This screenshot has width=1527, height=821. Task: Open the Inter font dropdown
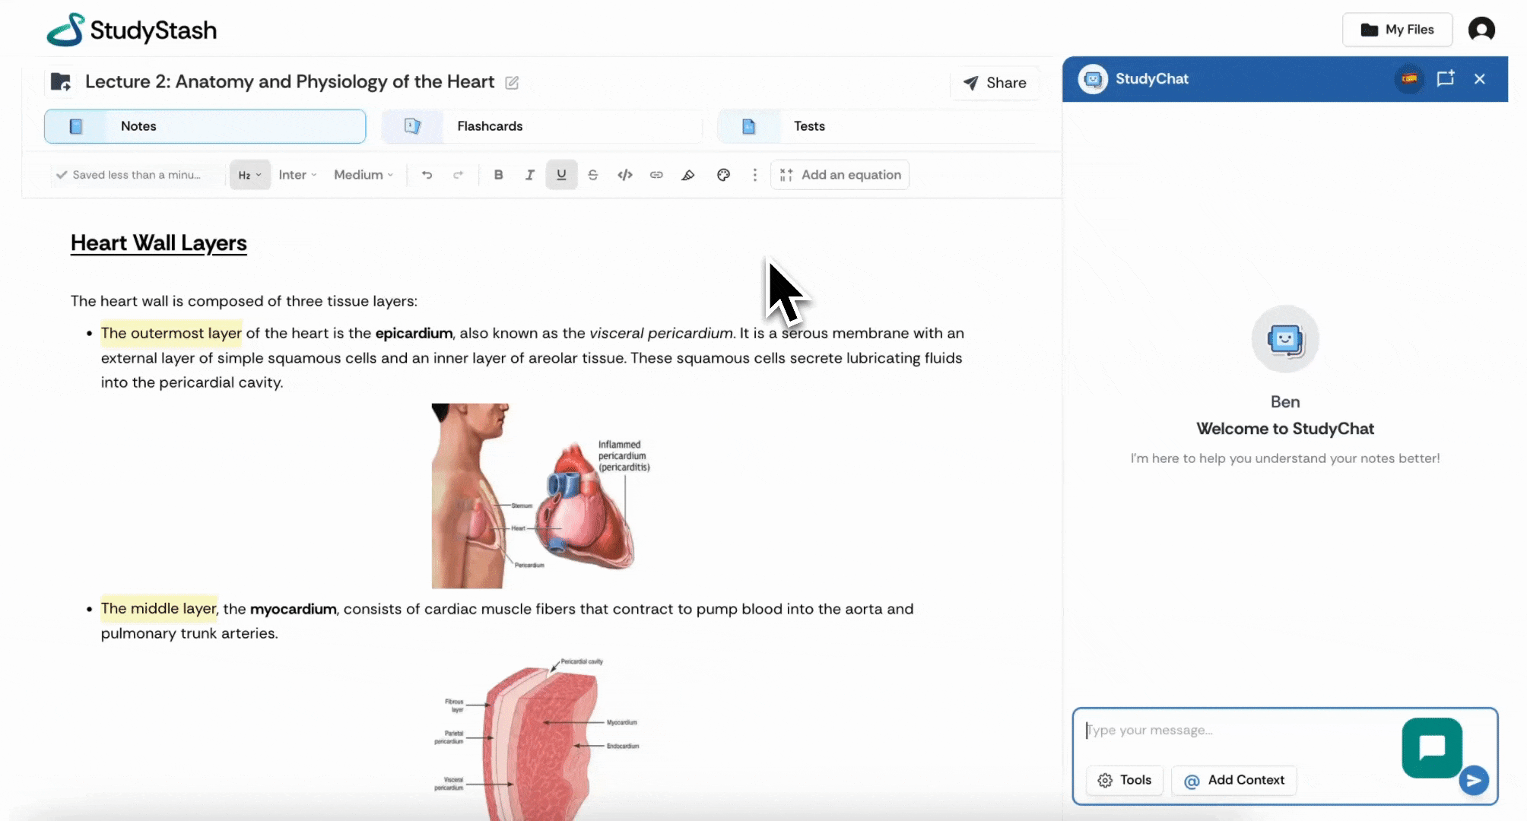pyautogui.click(x=297, y=175)
